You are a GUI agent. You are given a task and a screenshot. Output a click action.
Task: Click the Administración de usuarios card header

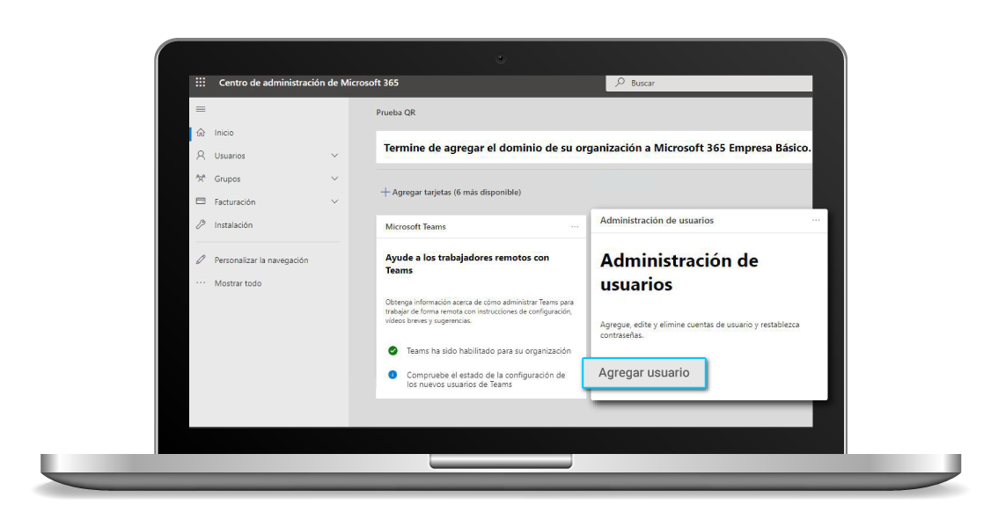click(x=657, y=220)
